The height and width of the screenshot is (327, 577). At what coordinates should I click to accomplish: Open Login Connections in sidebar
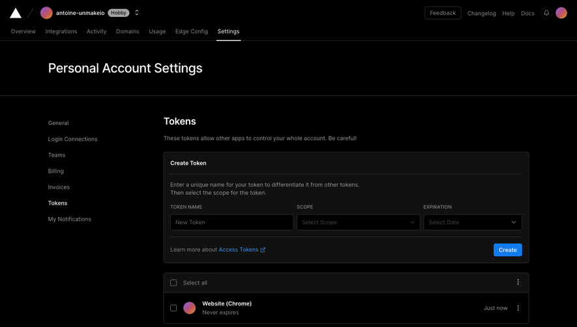tap(72, 139)
